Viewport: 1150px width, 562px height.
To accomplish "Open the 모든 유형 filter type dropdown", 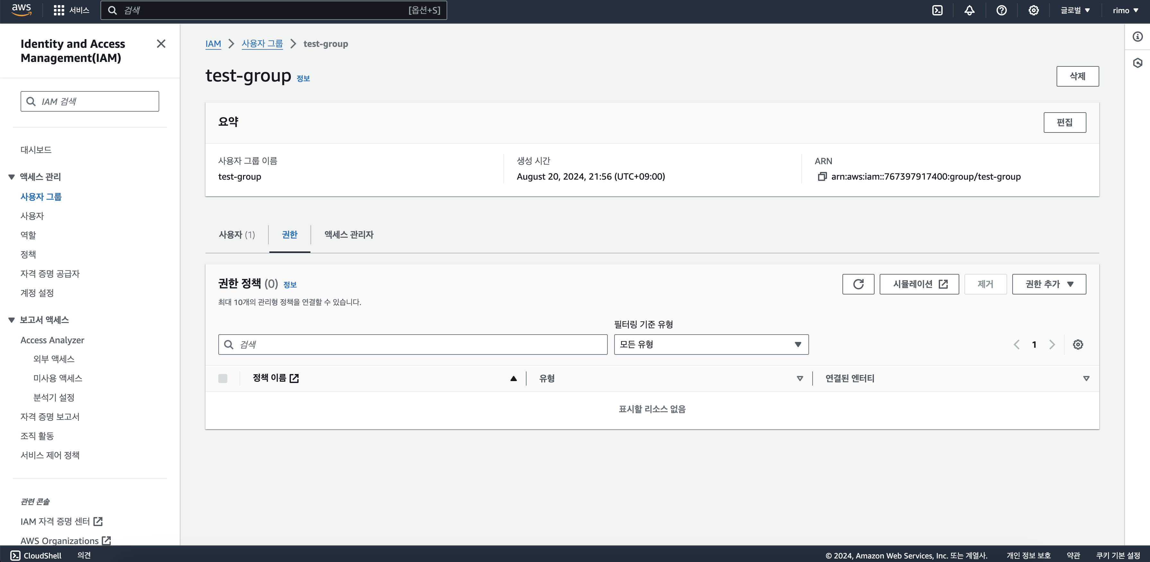I will (711, 344).
